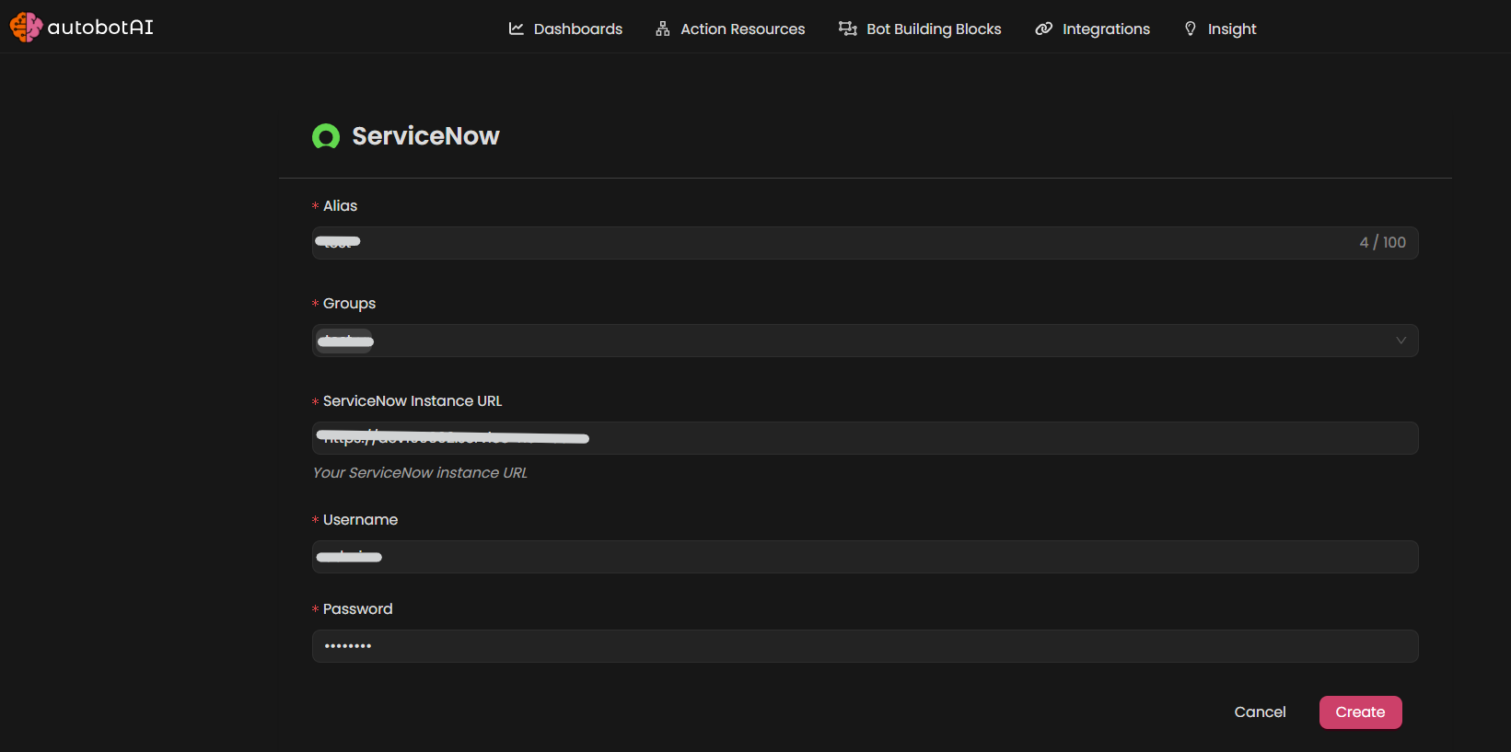Click the ServiceNow page heading
This screenshot has height=752, width=1511.
pyautogui.click(x=425, y=136)
